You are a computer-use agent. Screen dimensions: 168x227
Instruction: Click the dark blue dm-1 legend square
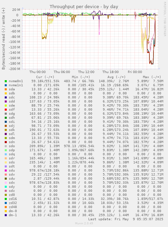[x=6, y=215]
